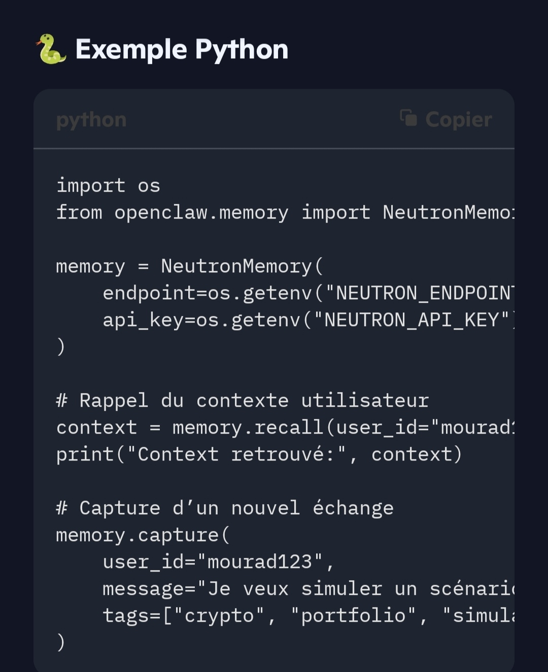Click the final closing parenthesis line
The image size is (548, 672).
pos(61,642)
